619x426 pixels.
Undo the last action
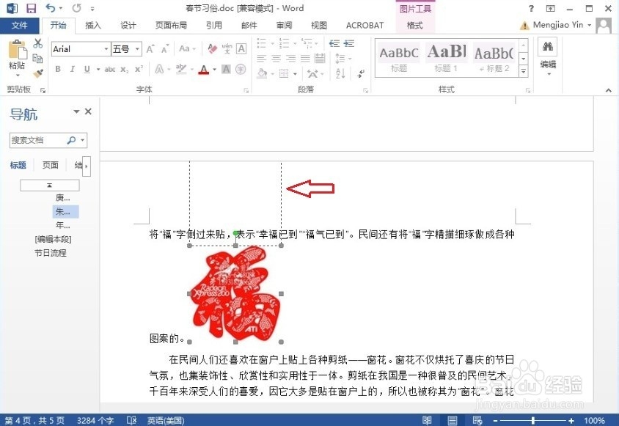click(x=51, y=8)
